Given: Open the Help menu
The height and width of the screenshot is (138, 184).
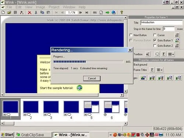Looking at the screenshot, I should tap(82, 7).
